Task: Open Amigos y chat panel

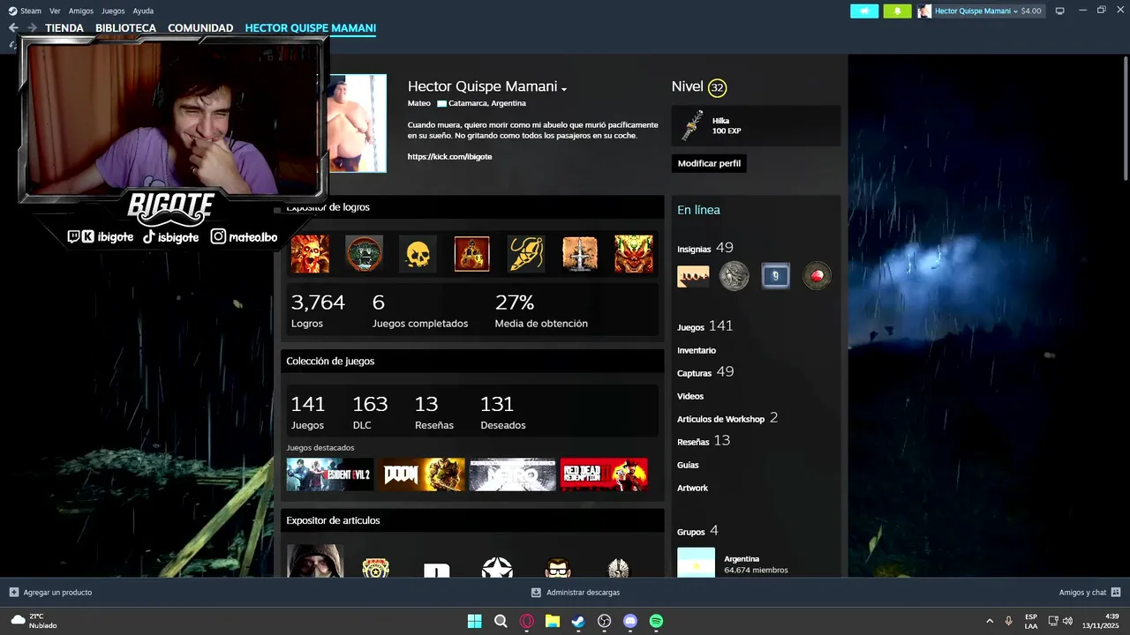Action: click(x=1090, y=593)
